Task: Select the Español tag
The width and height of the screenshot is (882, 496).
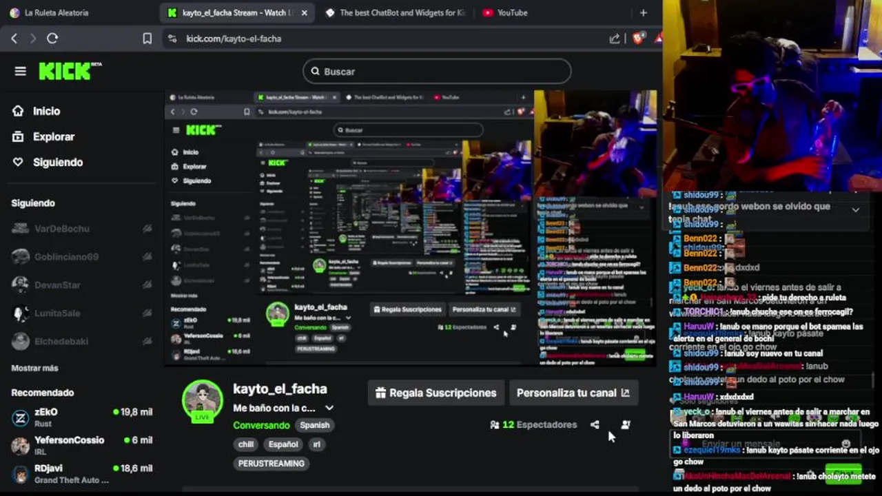Action: [283, 444]
